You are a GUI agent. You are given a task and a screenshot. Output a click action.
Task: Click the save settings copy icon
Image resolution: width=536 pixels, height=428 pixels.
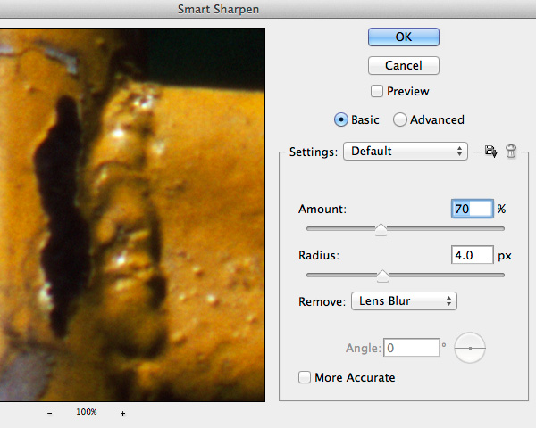click(490, 152)
